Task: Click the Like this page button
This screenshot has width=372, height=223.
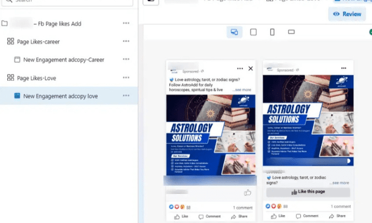Action: pos(308,192)
